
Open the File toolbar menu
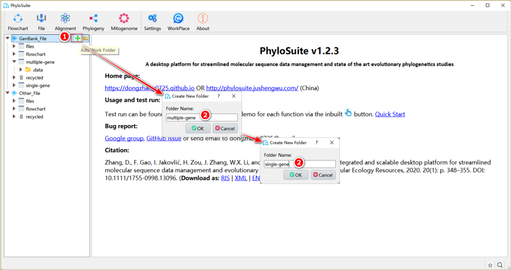41,22
